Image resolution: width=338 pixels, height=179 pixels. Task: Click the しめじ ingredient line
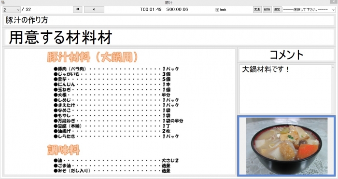(x=116, y=100)
